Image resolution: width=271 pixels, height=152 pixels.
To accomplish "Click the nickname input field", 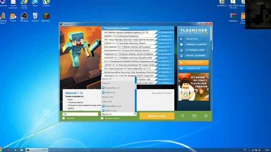I will tap(80, 114).
